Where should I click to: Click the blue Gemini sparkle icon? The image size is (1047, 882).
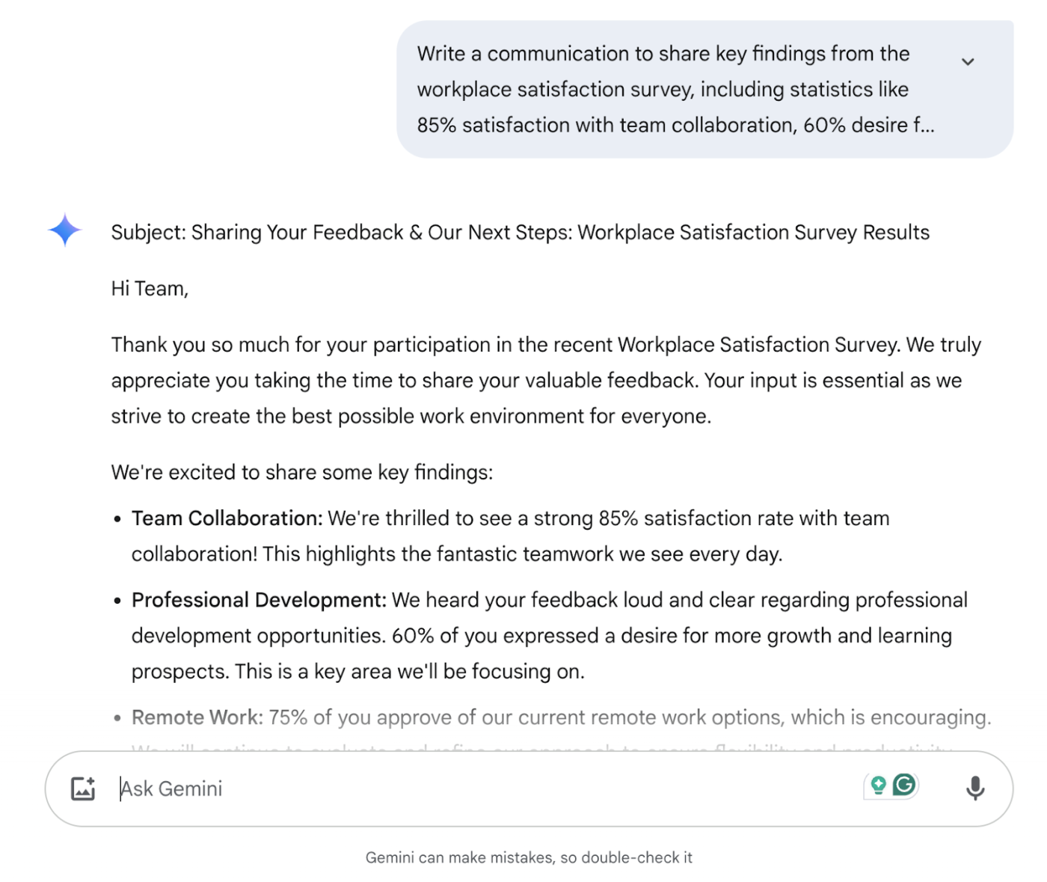click(65, 230)
